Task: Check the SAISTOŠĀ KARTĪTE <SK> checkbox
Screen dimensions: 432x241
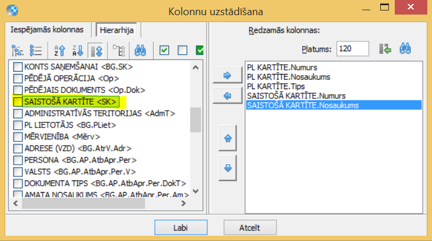Action: tap(18, 102)
